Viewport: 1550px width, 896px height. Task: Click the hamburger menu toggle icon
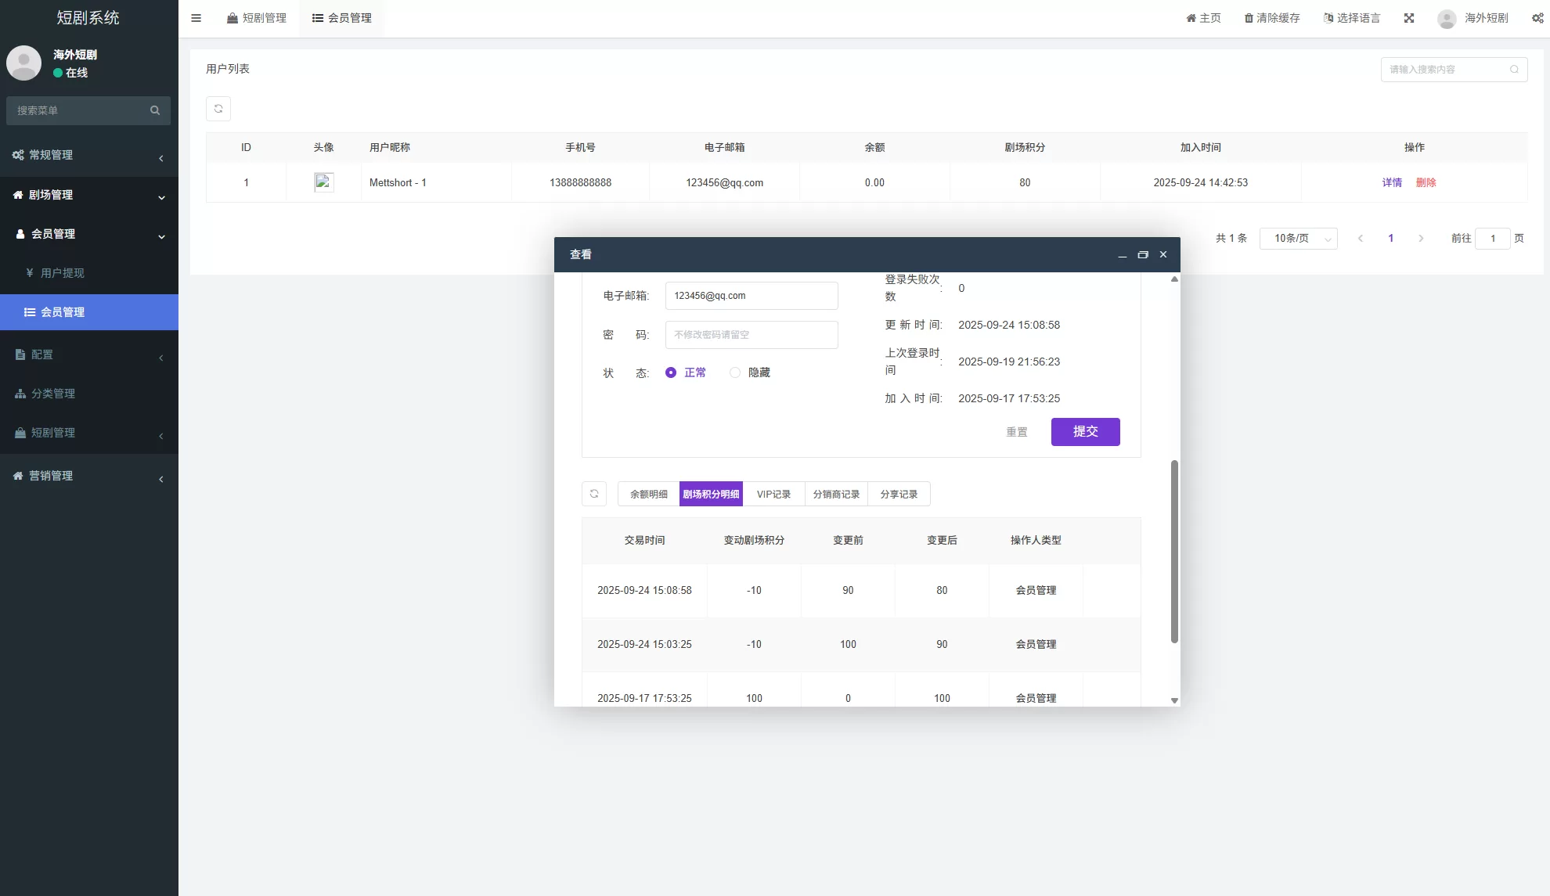[x=196, y=18]
